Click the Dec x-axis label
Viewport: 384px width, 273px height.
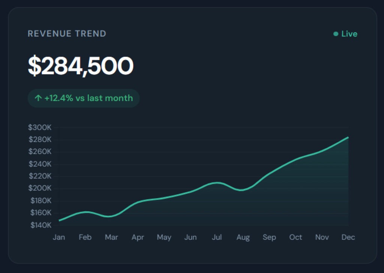point(348,237)
